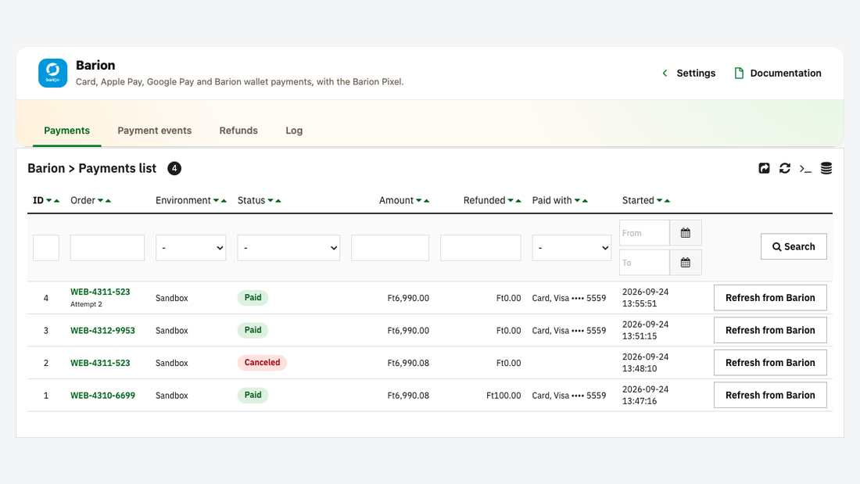Open order WEB-4311-523 with Attempt 2
This screenshot has width=860, height=484.
[100, 292]
